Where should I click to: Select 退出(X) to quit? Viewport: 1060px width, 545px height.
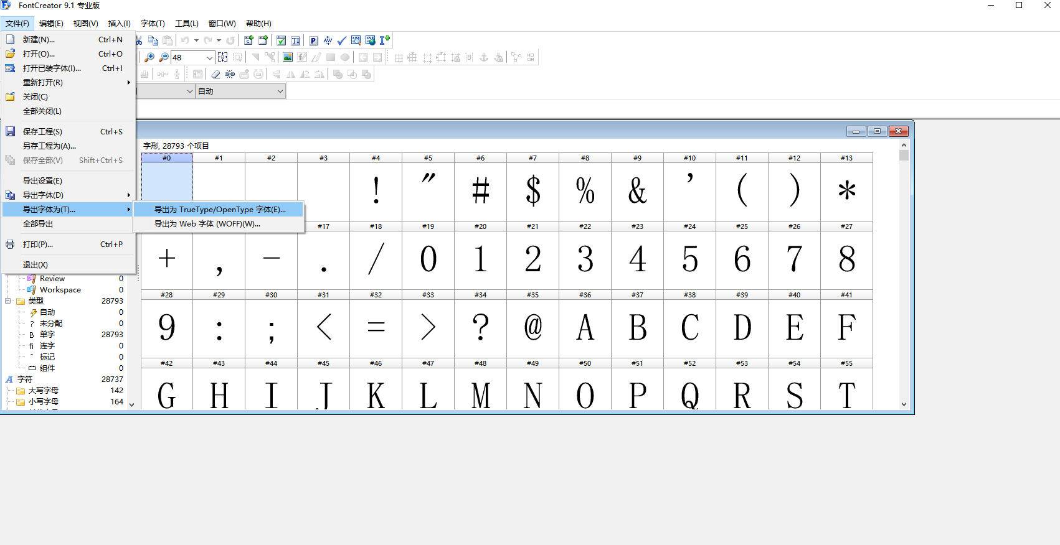[69, 264]
